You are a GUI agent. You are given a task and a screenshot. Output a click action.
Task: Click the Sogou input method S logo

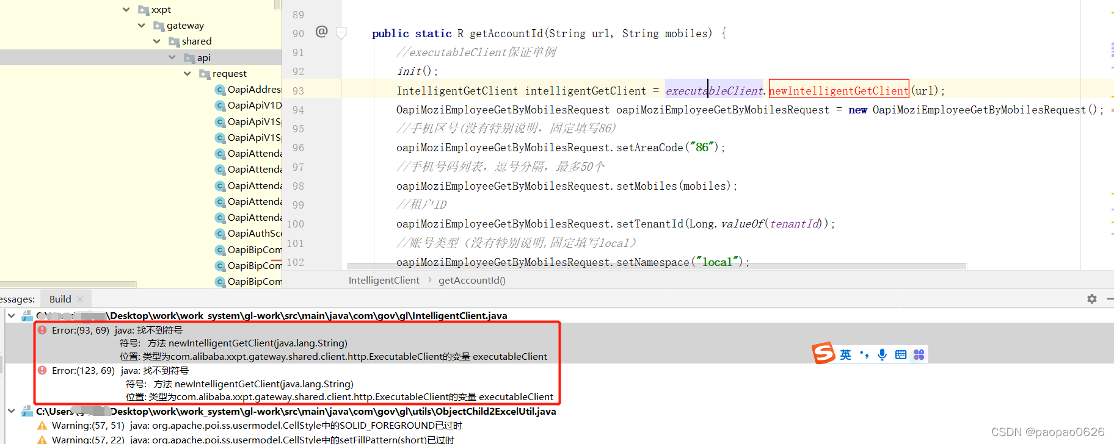click(823, 353)
